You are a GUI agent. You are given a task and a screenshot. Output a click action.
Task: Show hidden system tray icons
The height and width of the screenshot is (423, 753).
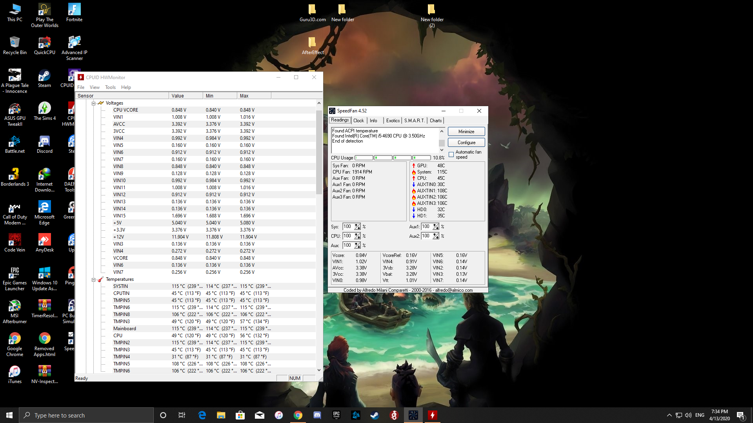click(x=669, y=415)
